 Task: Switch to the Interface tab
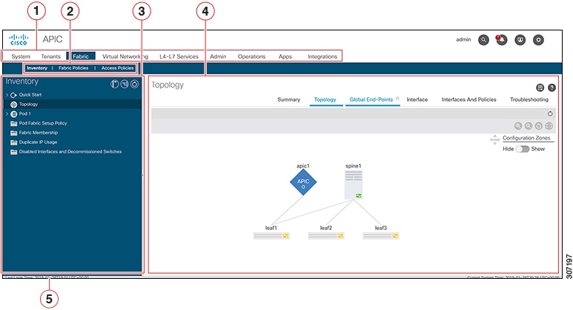point(417,99)
